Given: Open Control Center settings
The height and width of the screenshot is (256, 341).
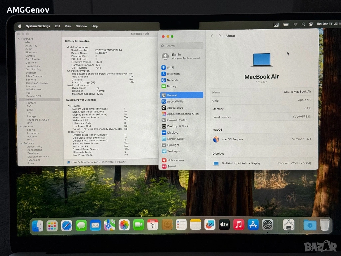Looking at the screenshot, I should click(176, 120).
